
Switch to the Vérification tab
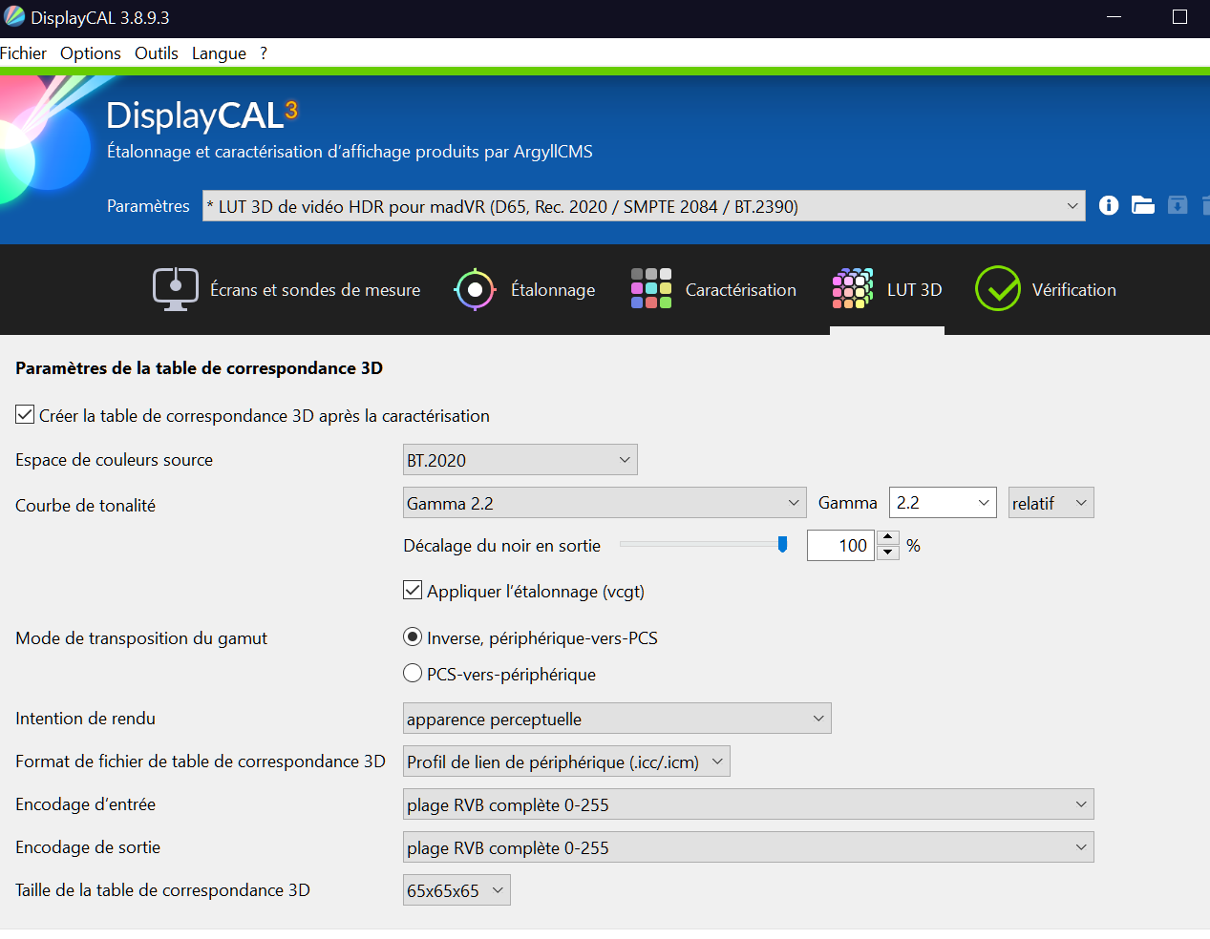point(1046,289)
